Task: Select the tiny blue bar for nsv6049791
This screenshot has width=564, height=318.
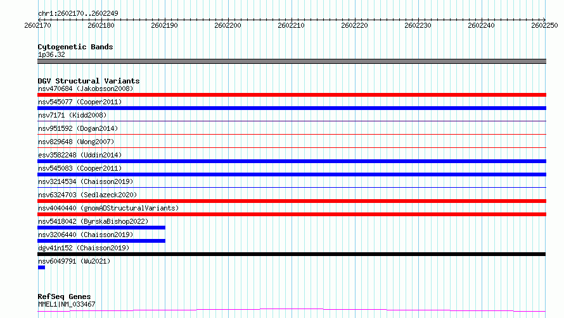Action: [x=41, y=267]
